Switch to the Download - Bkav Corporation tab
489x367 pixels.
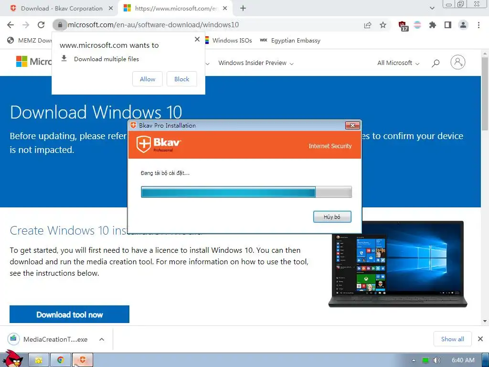tap(61, 9)
